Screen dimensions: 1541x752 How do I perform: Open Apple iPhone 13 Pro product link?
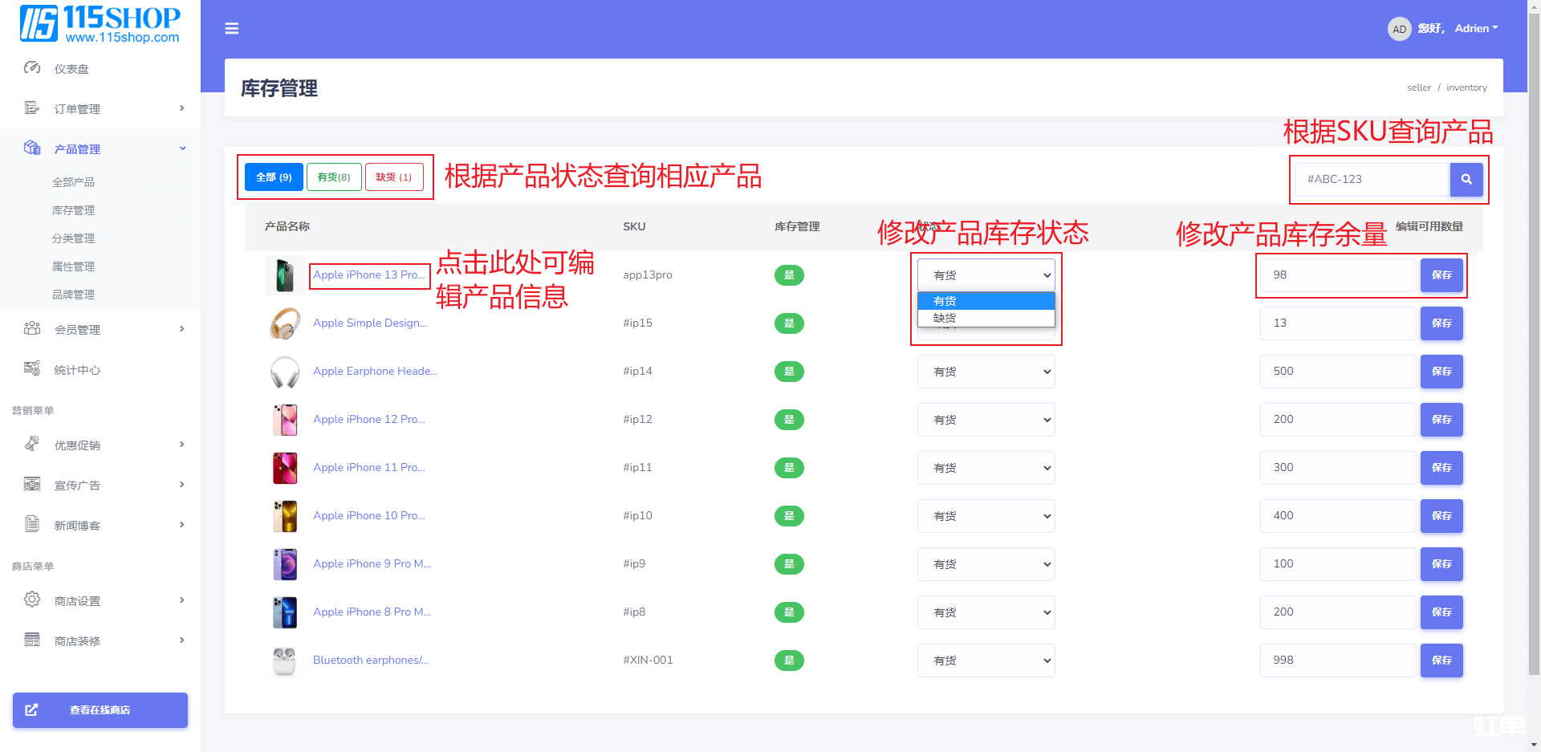(369, 274)
